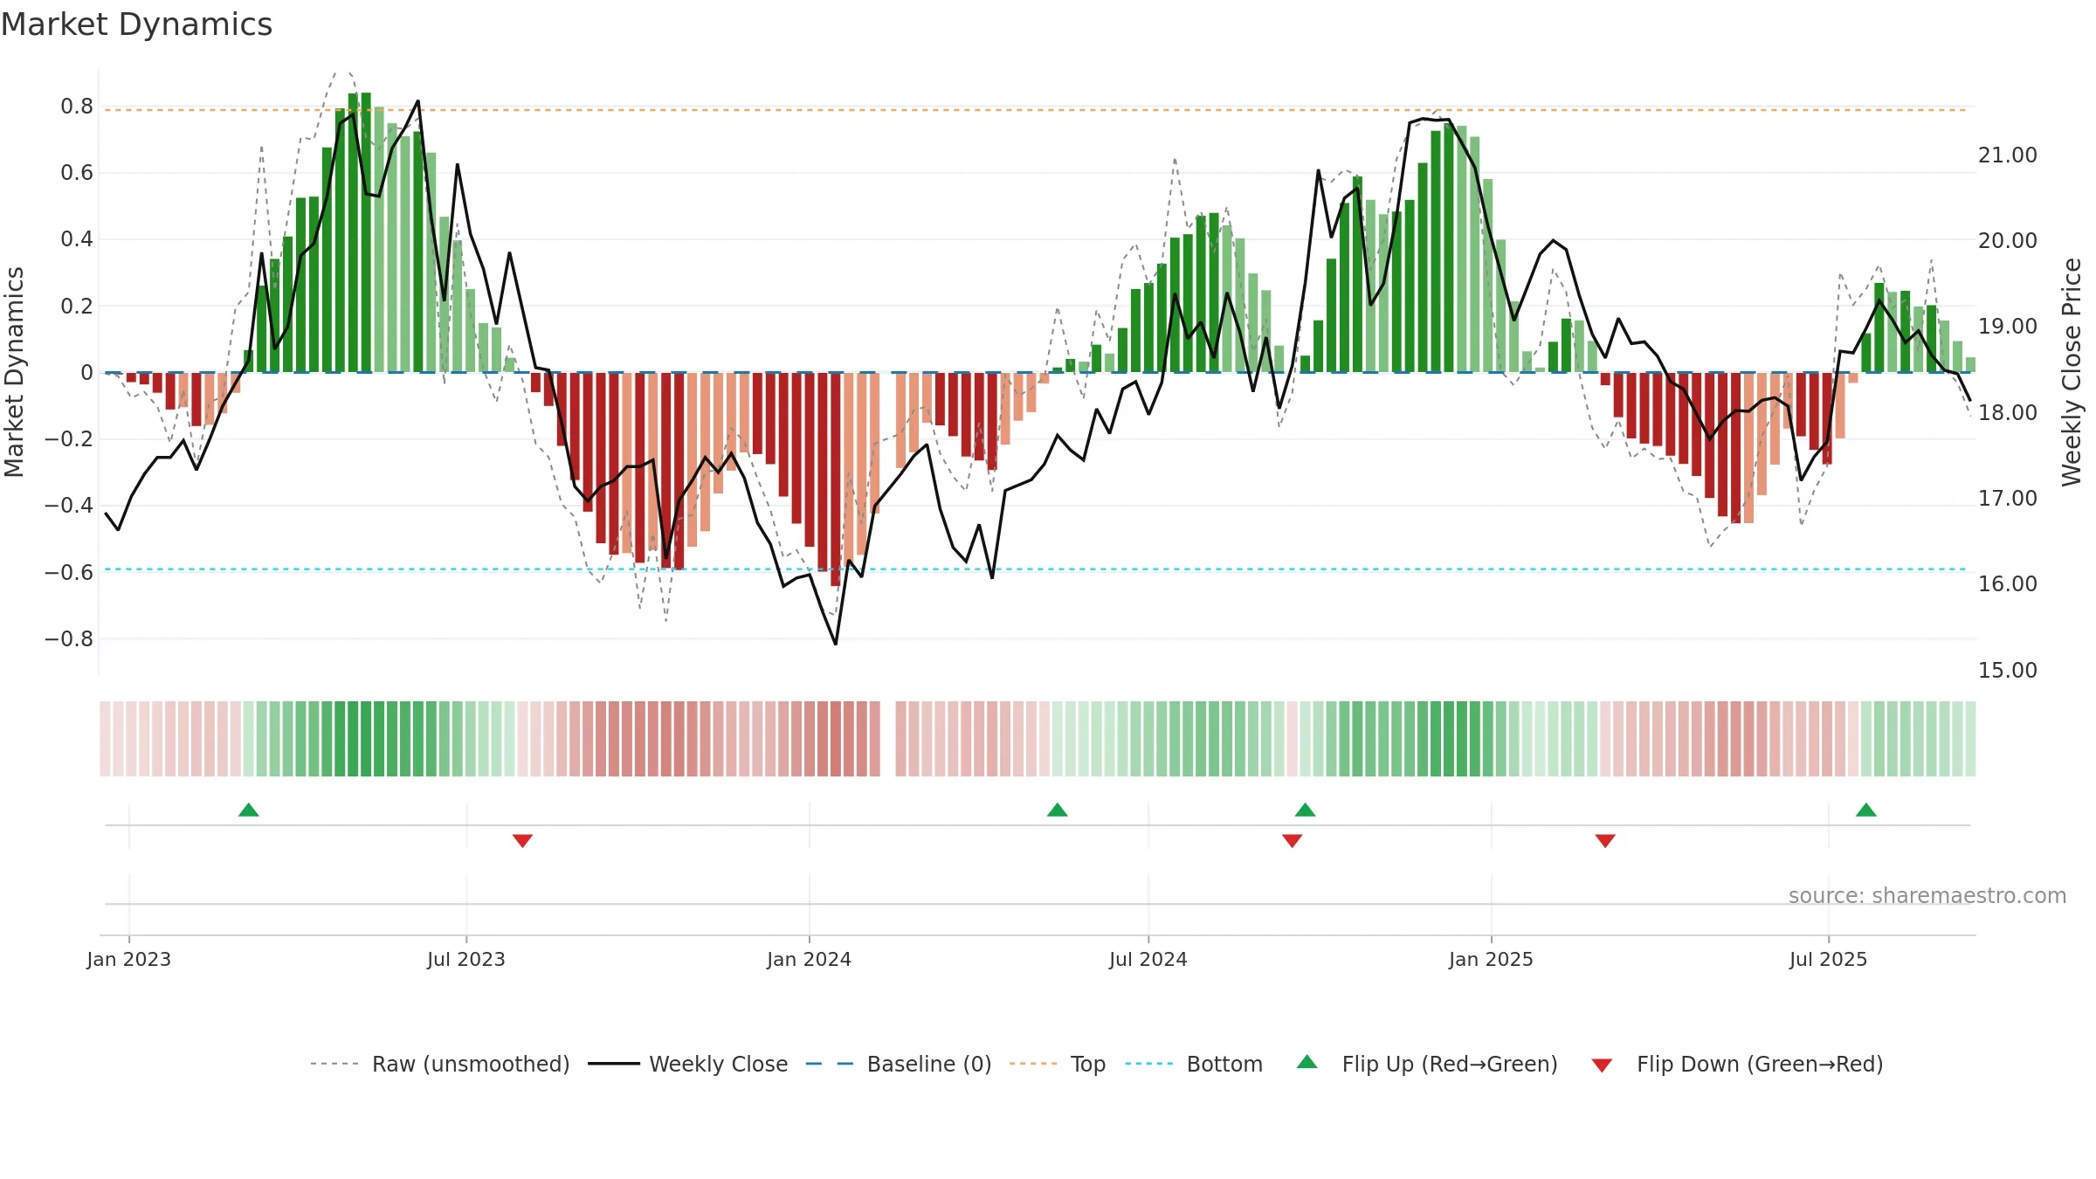
Task: Click the Weekly Close Price axis title
Action: (x=2072, y=372)
